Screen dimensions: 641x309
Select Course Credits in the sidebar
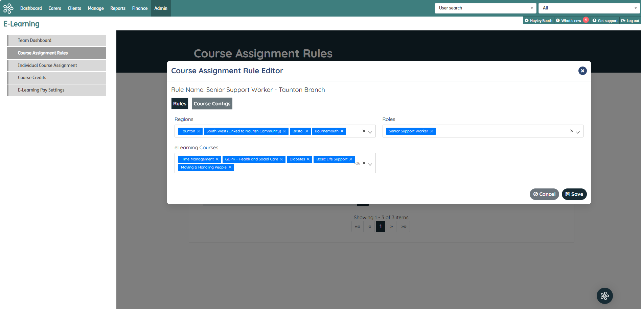pyautogui.click(x=32, y=77)
